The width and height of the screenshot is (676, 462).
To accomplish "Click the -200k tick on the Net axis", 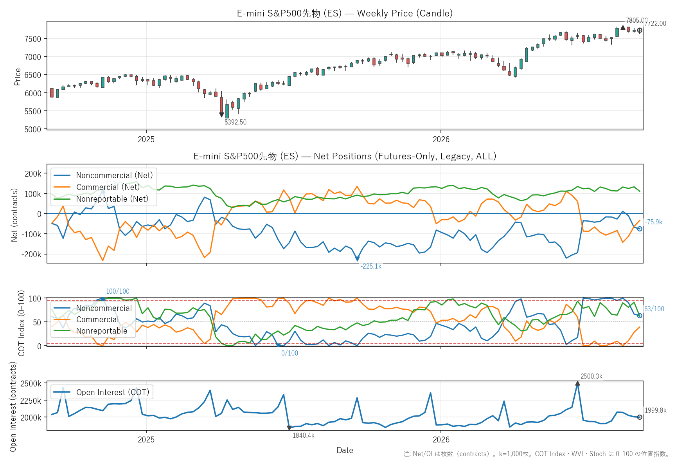I will 31,254.
